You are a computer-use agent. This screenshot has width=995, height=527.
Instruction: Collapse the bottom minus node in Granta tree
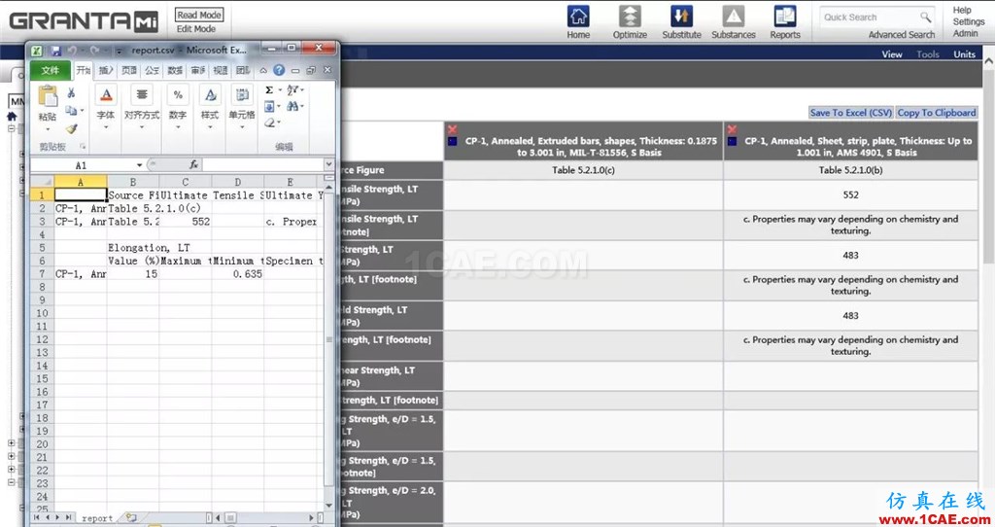pos(11,482)
